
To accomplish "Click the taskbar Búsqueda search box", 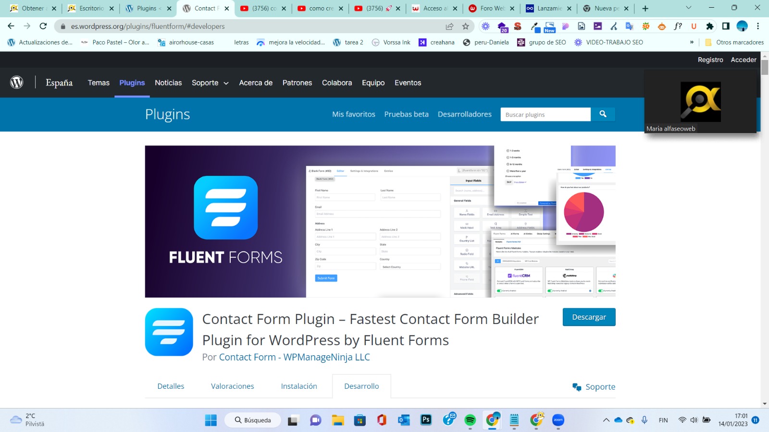I will [x=253, y=420].
